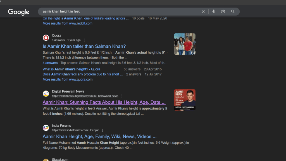Start voice search with the microphone icon
Image resolution: width=286 pixels, height=161 pixels.
click(x=214, y=11)
